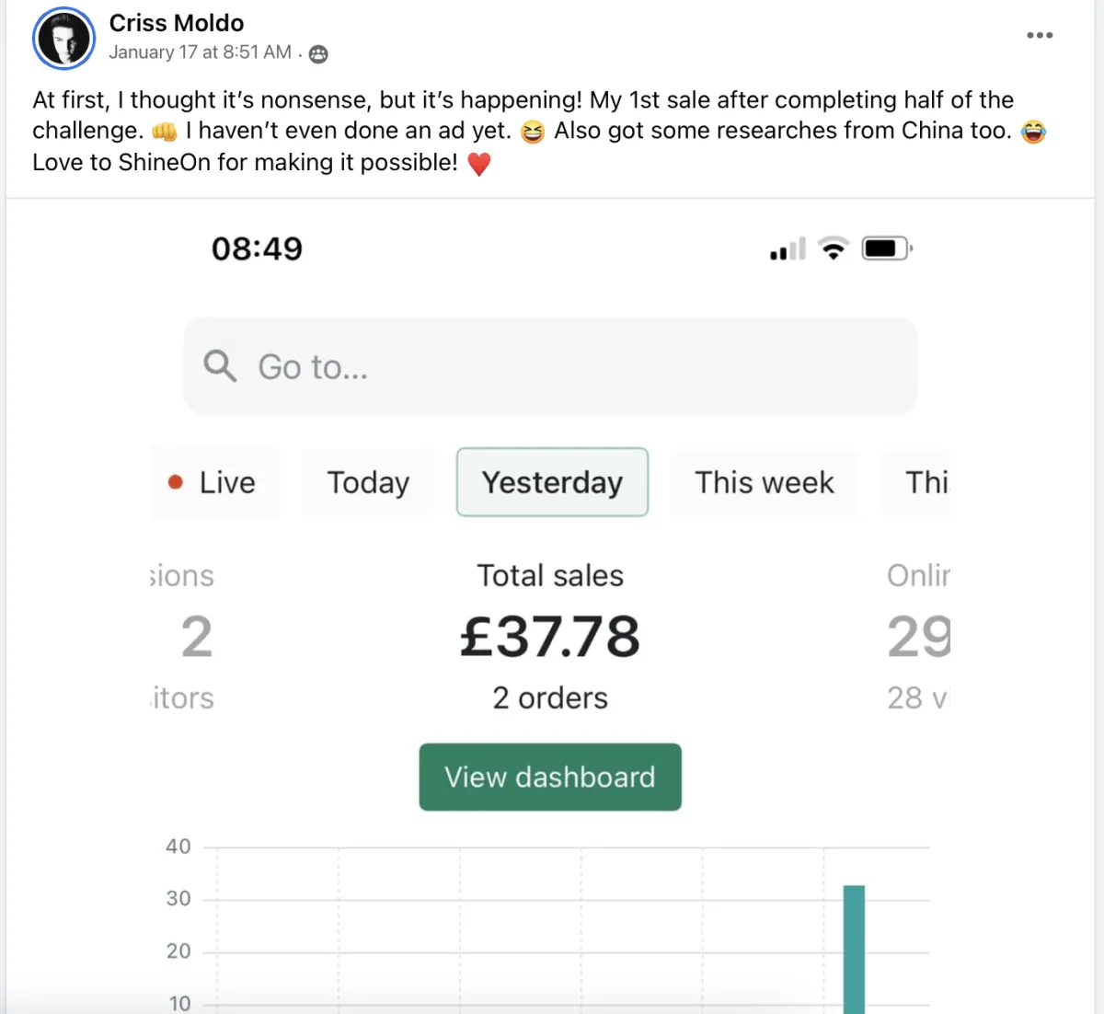Click the tears of joy emoji
1104x1014 pixels.
[1034, 132]
